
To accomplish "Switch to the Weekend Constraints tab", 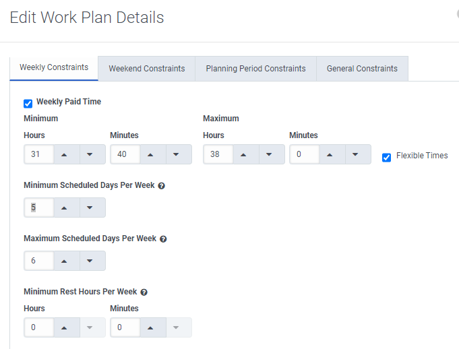I will (x=147, y=68).
